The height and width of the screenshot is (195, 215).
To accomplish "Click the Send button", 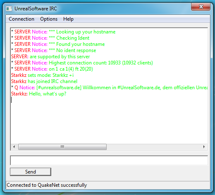I will tap(31, 172).
